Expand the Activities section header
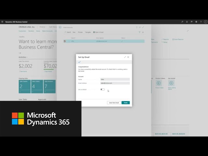208x156 pixels. coord(23,57)
